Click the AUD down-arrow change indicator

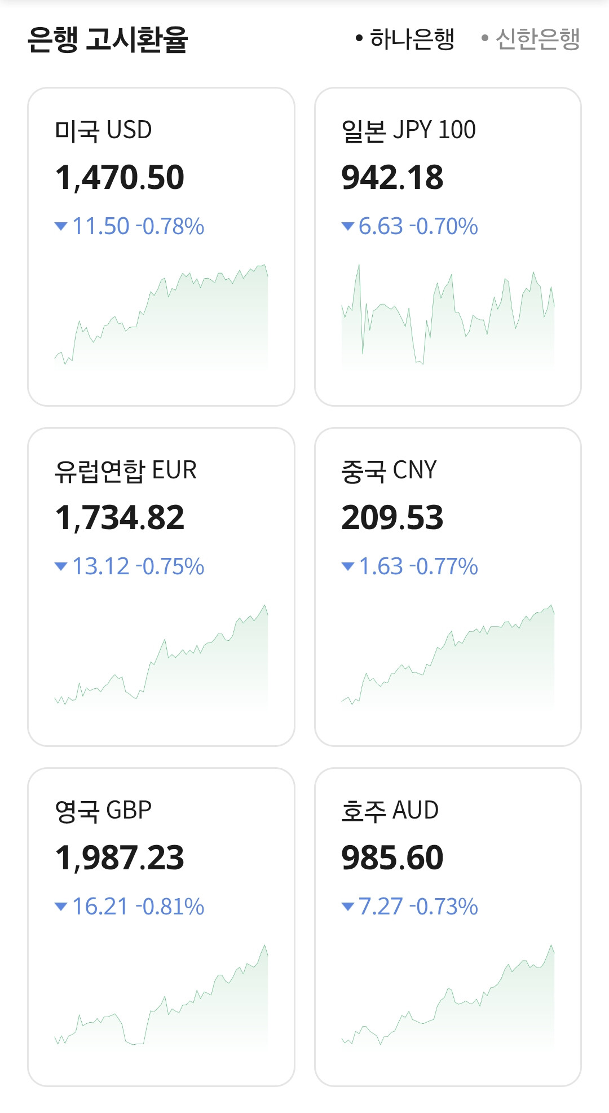tap(348, 907)
